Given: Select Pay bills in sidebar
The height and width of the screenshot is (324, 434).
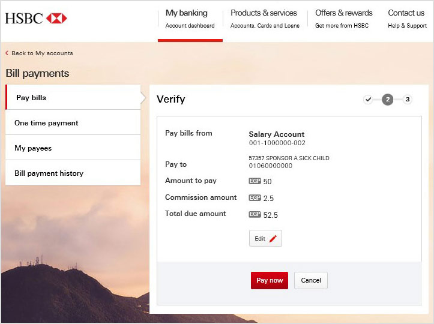Looking at the screenshot, I should pos(73,97).
